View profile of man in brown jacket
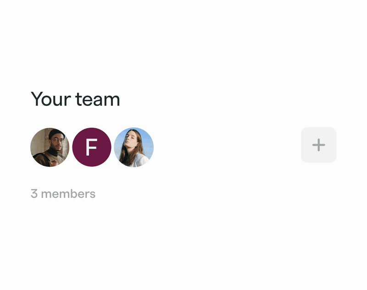The image size is (367, 290). (x=50, y=147)
